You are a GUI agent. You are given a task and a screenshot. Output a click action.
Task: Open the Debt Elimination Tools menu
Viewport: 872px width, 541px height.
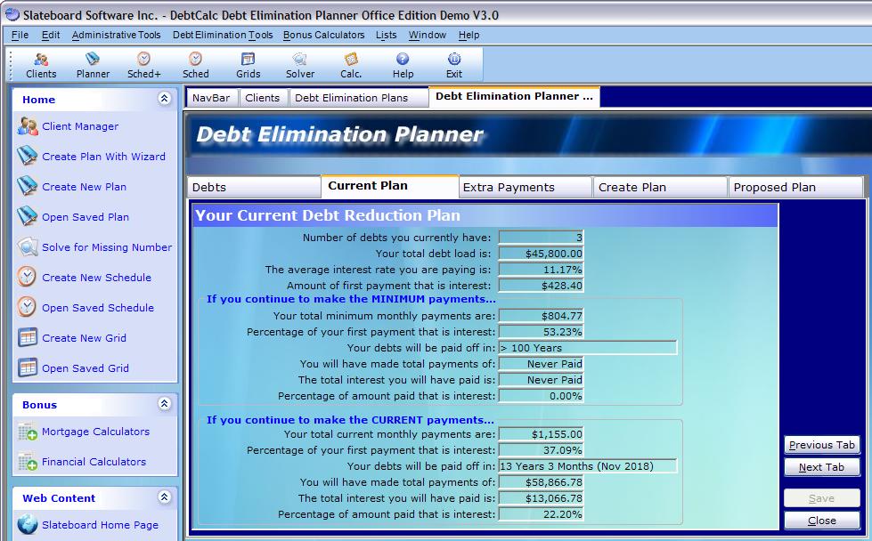(223, 36)
